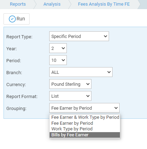Expand the Year dropdown
Image resolution: width=147 pixels, height=149 pixels.
point(58,48)
